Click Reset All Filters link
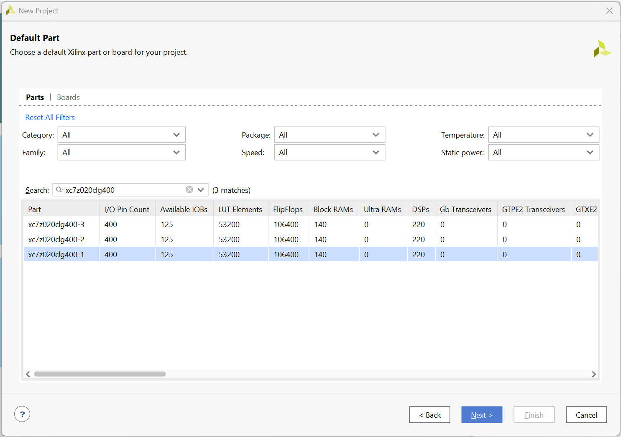 (x=50, y=118)
